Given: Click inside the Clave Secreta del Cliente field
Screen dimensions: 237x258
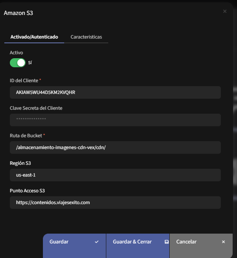Looking at the screenshot, I should click(115, 120).
